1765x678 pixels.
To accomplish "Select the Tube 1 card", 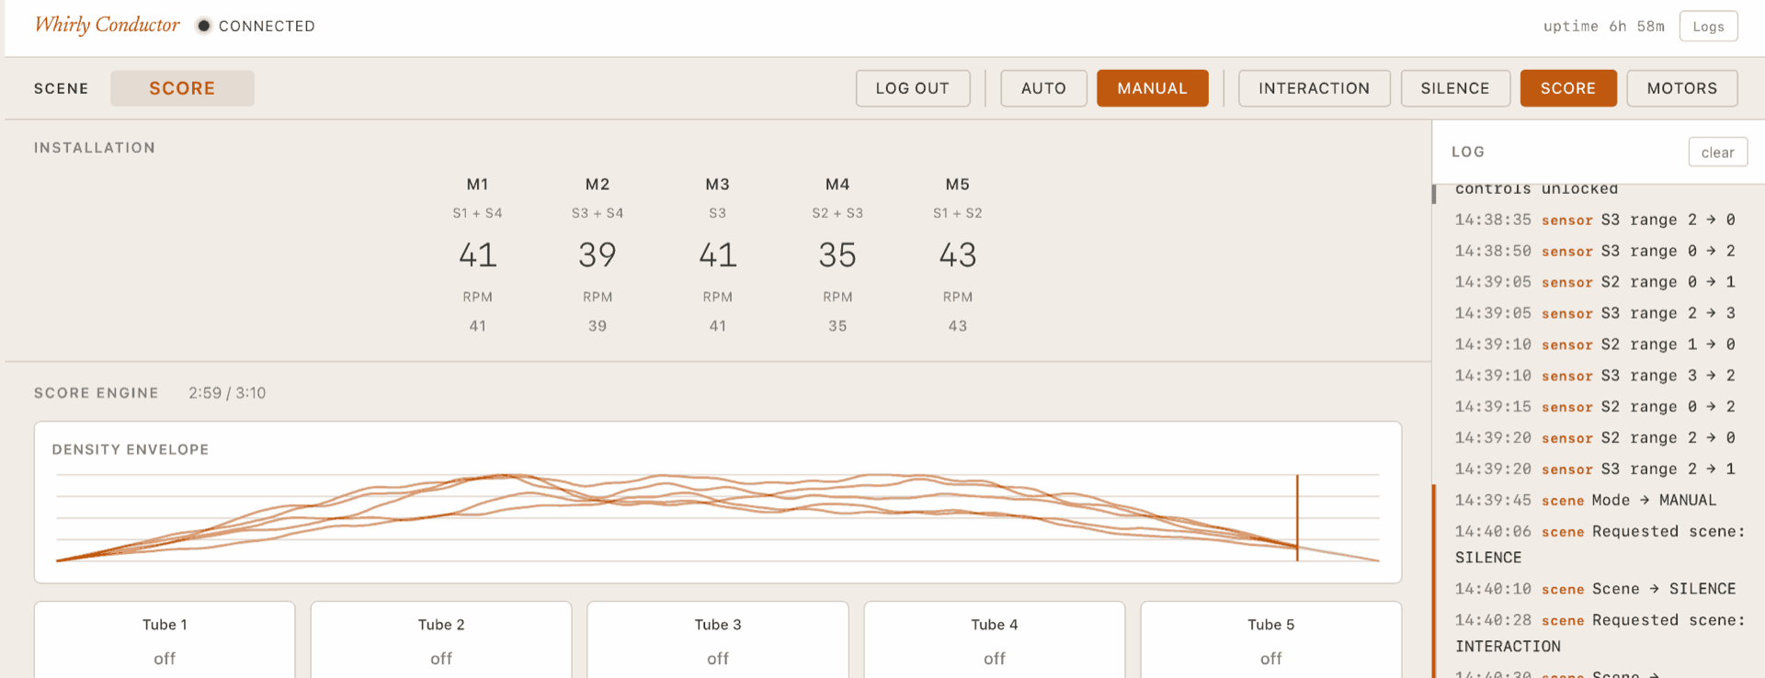I will (165, 640).
